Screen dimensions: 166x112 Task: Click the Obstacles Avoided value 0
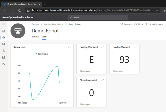tap(92, 93)
